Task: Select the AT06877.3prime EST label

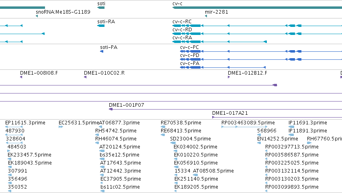Action: 119,123
